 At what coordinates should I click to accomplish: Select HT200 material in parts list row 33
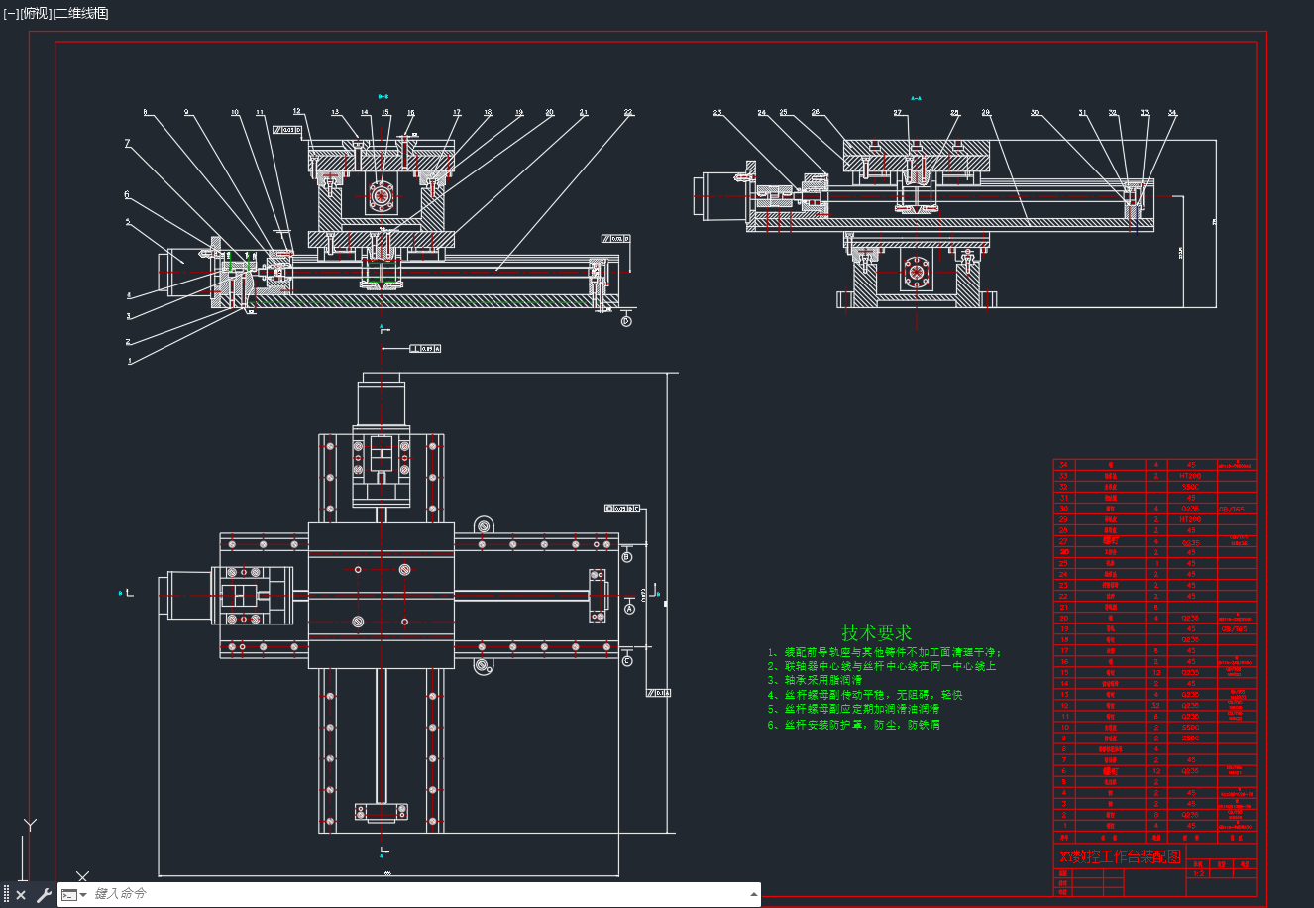[x=1191, y=476]
